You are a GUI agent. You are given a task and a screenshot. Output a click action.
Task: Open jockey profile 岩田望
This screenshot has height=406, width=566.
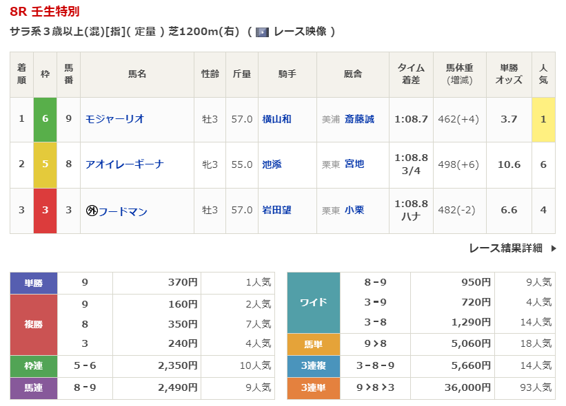coord(276,210)
